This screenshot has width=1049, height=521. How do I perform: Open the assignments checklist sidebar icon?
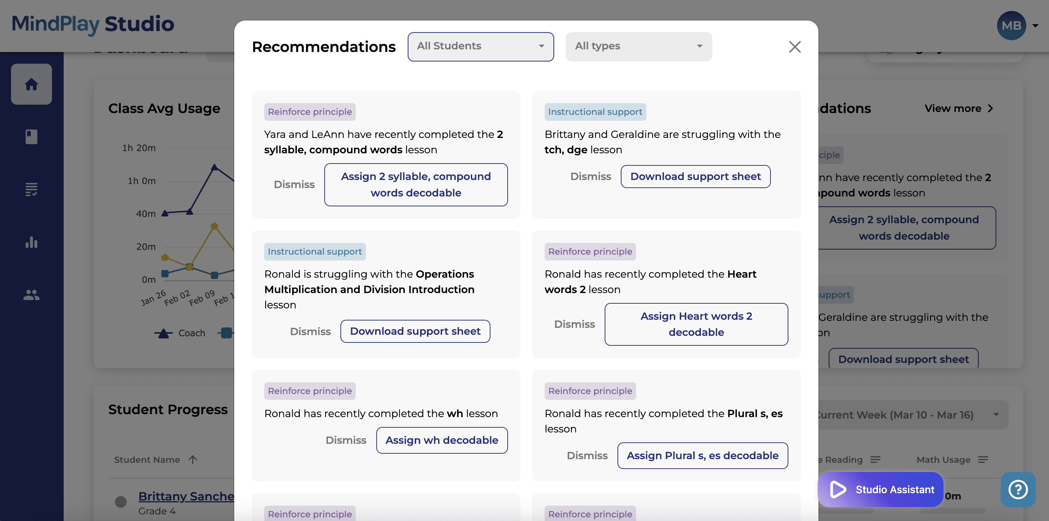31,189
